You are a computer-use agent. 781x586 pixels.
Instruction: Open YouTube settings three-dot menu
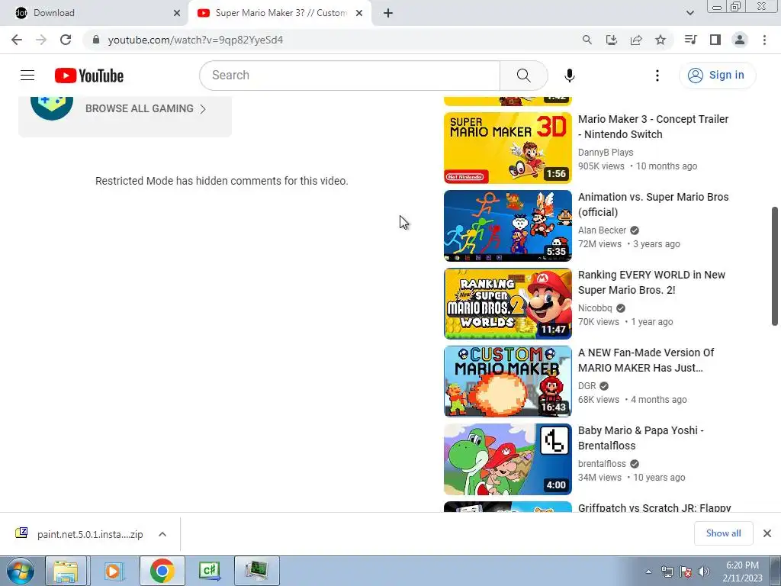(x=657, y=76)
